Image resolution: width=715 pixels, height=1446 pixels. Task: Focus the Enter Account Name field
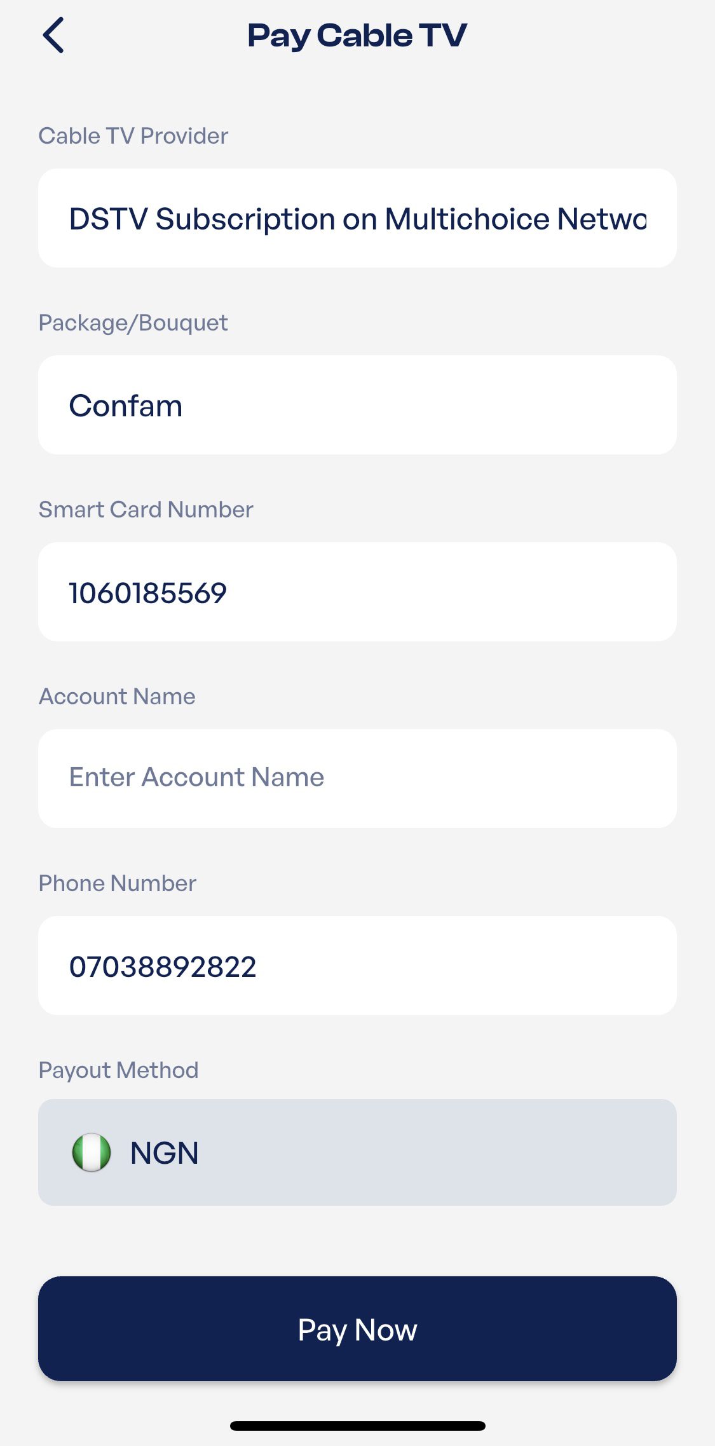pos(357,779)
